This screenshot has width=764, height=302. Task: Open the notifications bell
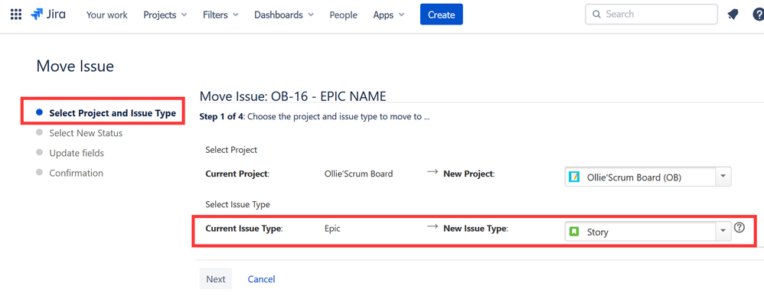coord(733,15)
